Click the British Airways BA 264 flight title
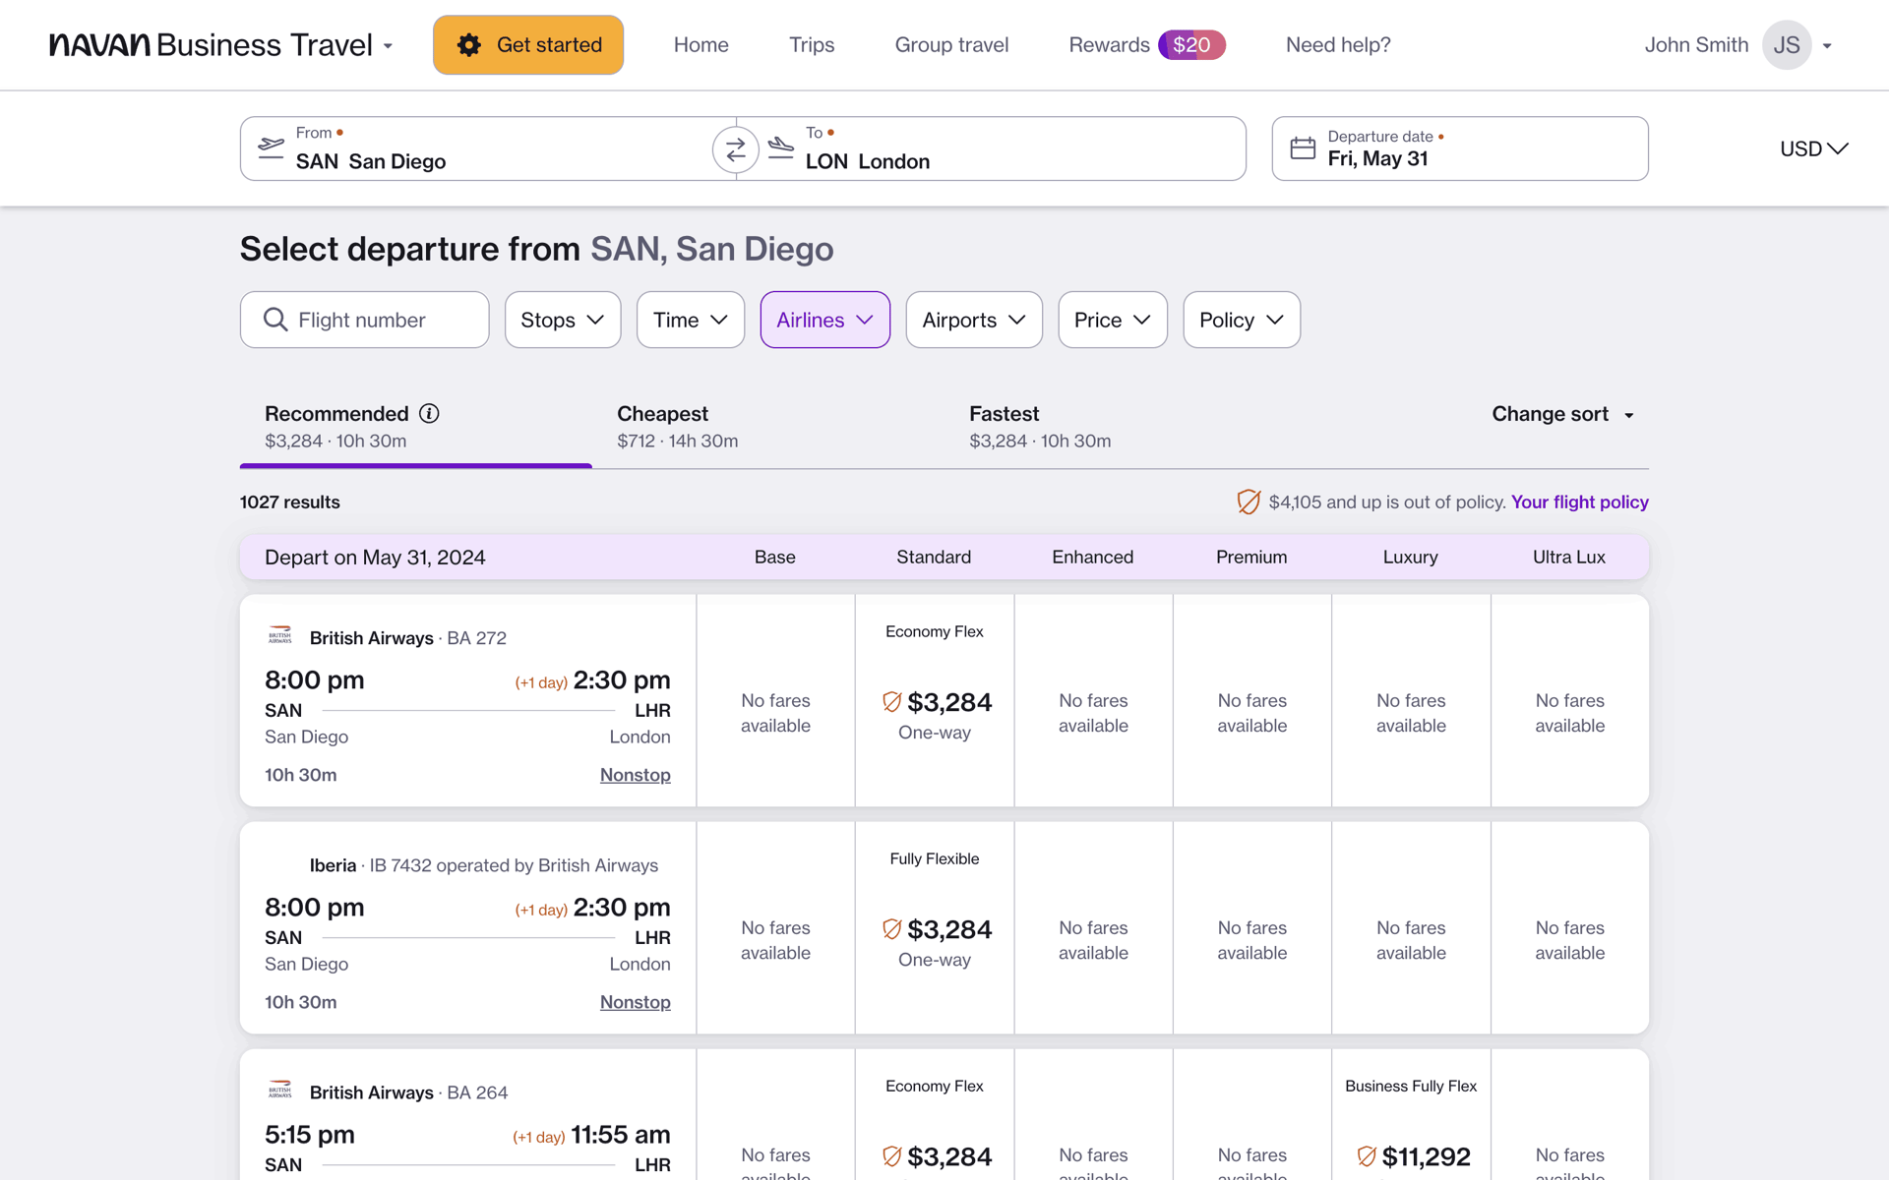 tap(408, 1091)
